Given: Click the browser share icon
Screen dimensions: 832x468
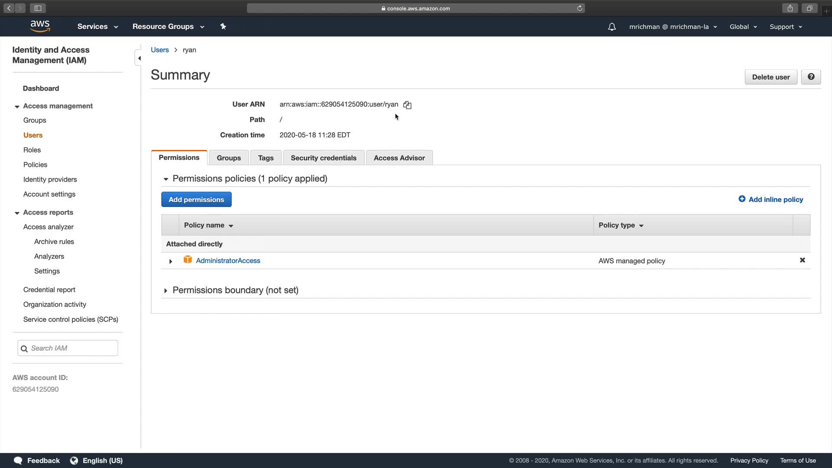Looking at the screenshot, I should pos(790,8).
